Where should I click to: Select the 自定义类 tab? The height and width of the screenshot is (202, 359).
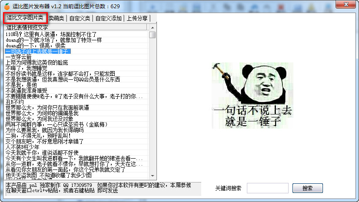[80, 18]
